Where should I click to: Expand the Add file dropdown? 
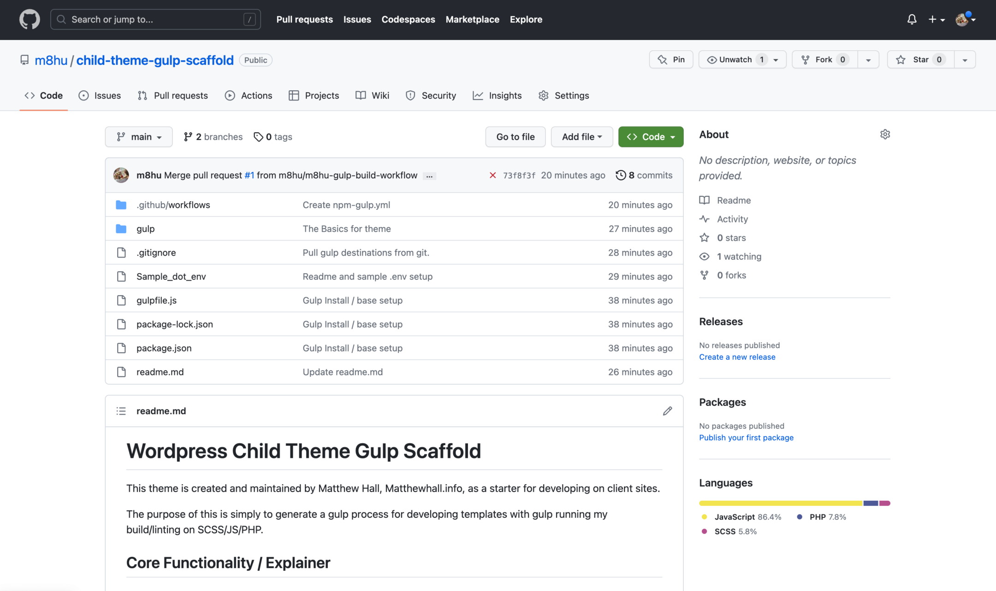(x=581, y=136)
